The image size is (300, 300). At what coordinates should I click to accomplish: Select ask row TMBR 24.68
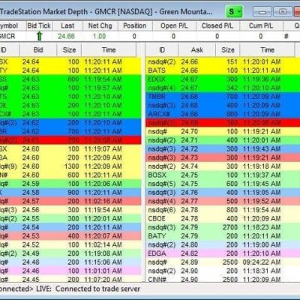coord(223,97)
